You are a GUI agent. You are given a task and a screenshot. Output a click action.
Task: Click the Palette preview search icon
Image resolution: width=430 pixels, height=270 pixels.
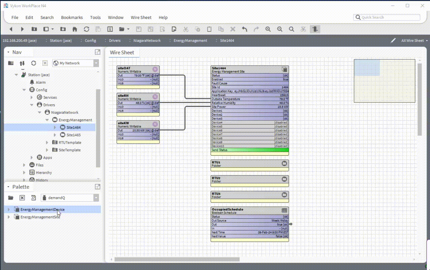pyautogui.click(x=33, y=198)
